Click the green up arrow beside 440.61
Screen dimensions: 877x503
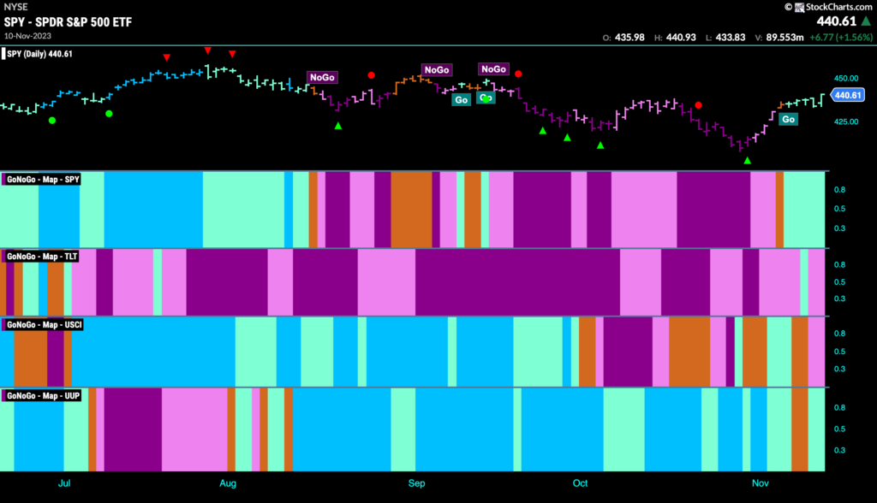pos(865,21)
